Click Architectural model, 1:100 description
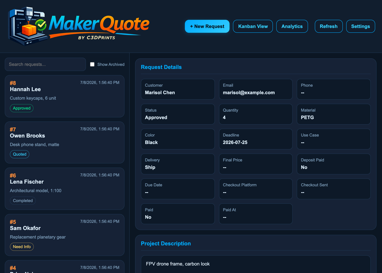This screenshot has width=382, height=273. coord(36,191)
